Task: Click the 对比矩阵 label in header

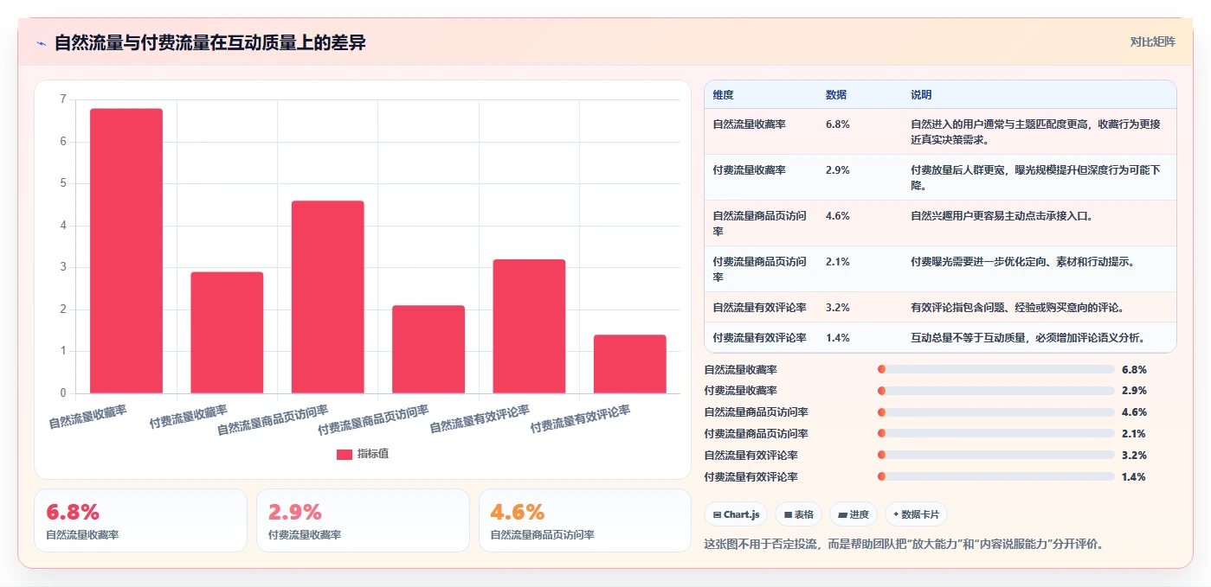Action: [1152, 41]
